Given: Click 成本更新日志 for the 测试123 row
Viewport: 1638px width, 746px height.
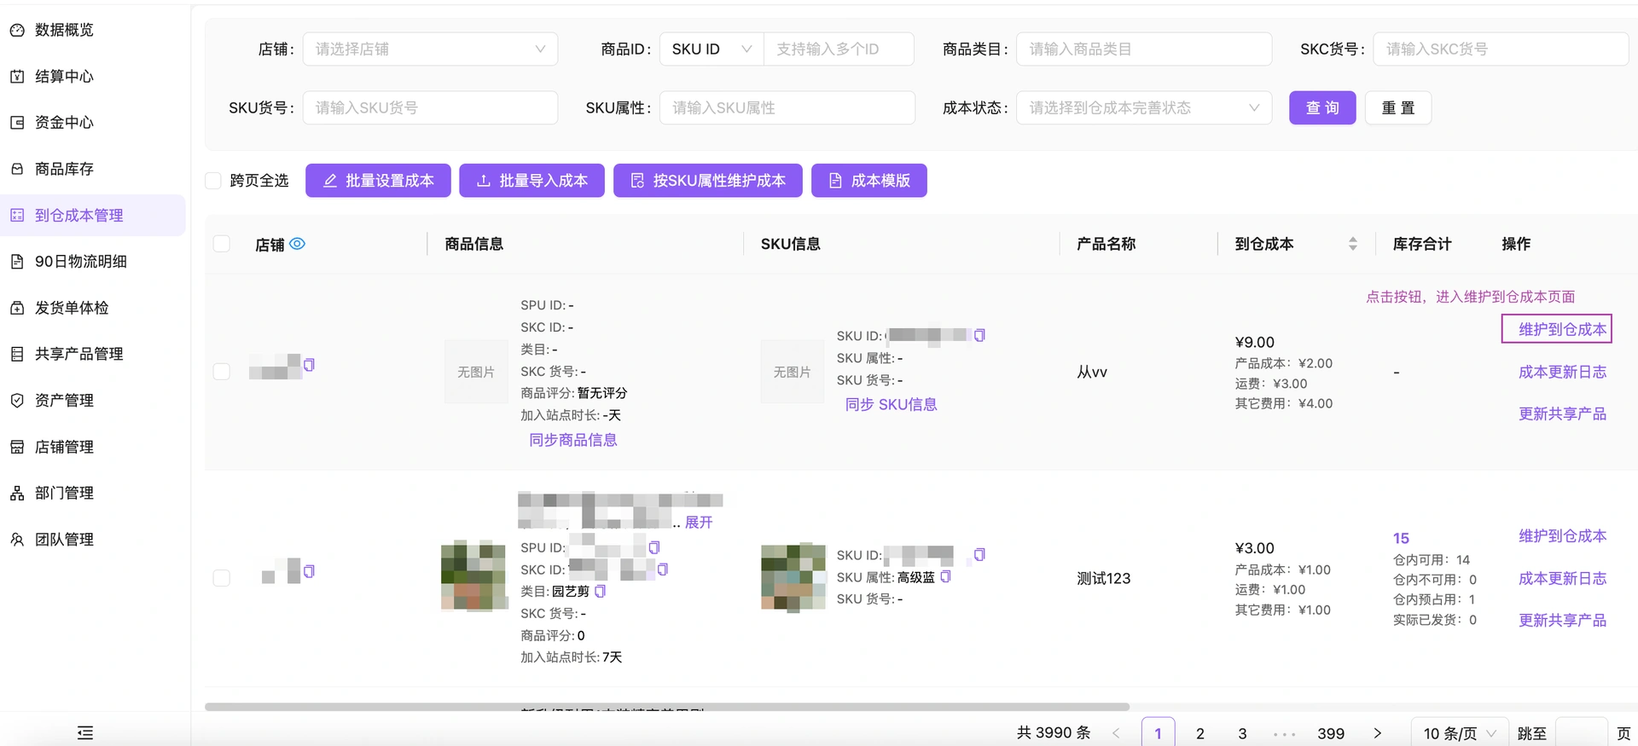Looking at the screenshot, I should 1563,578.
